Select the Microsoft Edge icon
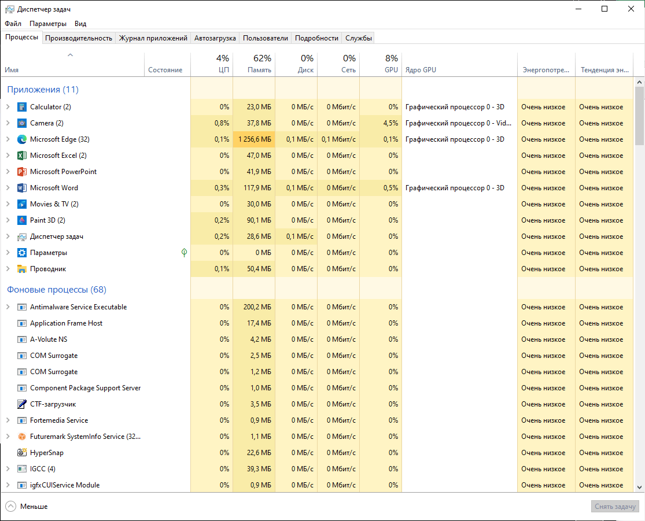This screenshot has height=521, width=645. pyautogui.click(x=22, y=139)
